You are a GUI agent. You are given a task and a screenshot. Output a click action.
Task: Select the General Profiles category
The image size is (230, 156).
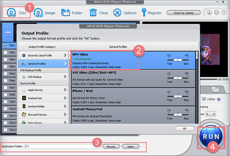43,64
